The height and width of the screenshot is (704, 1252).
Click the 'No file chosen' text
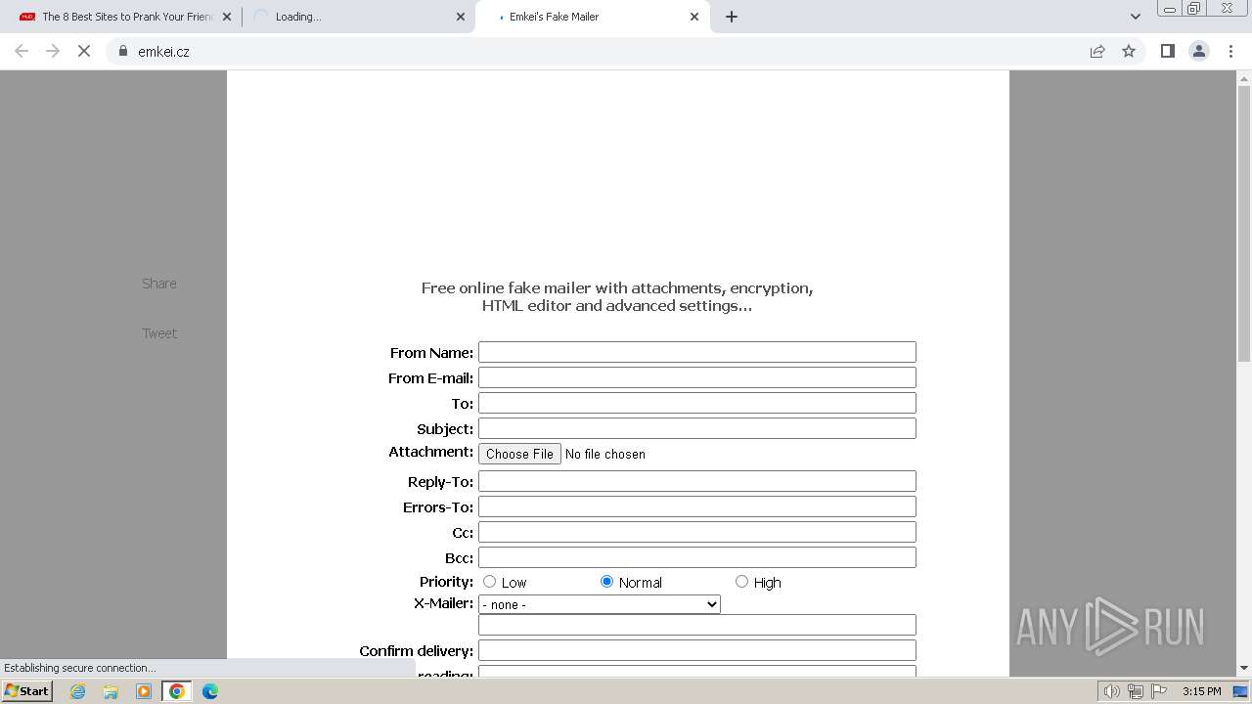pos(605,454)
